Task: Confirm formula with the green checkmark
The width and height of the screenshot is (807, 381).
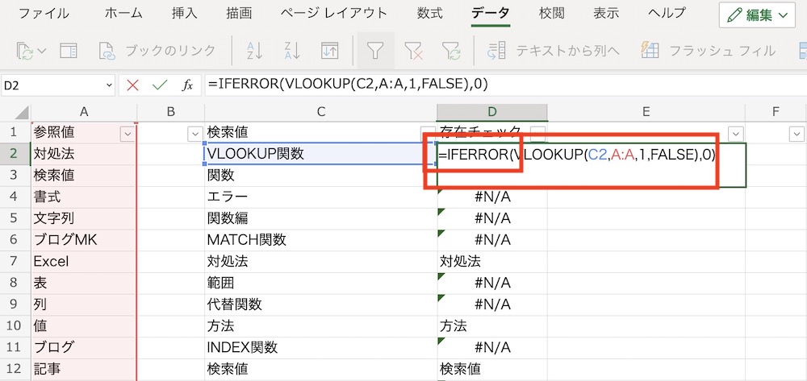Action: (x=160, y=85)
